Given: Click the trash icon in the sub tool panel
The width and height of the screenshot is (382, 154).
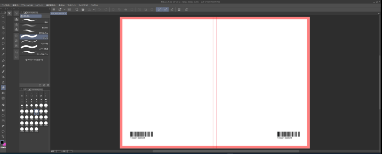Looking at the screenshot, I should click(48, 85).
